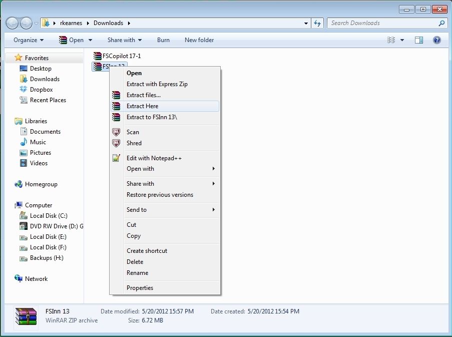Select Local Disk (F:) under Computer
Screen dimensions: 452x337
point(48,247)
